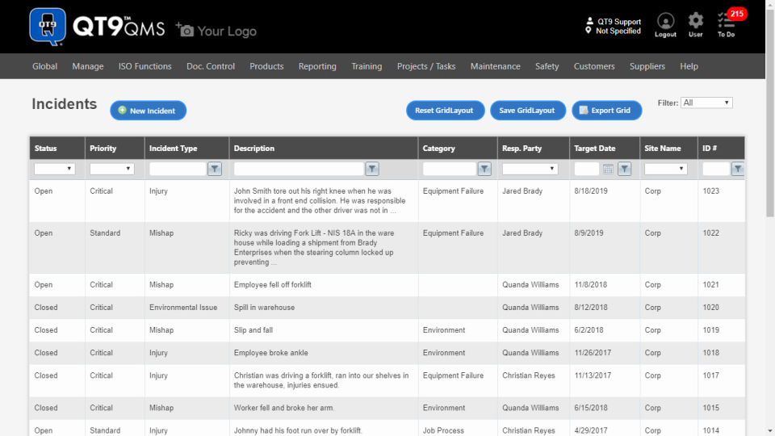Click the Reset GridLayout button
This screenshot has height=436, width=775.
tap(445, 111)
